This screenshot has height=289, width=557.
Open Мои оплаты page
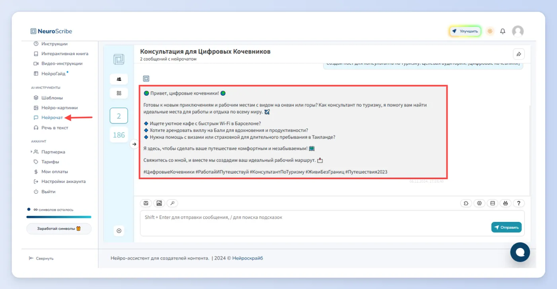(x=51, y=172)
